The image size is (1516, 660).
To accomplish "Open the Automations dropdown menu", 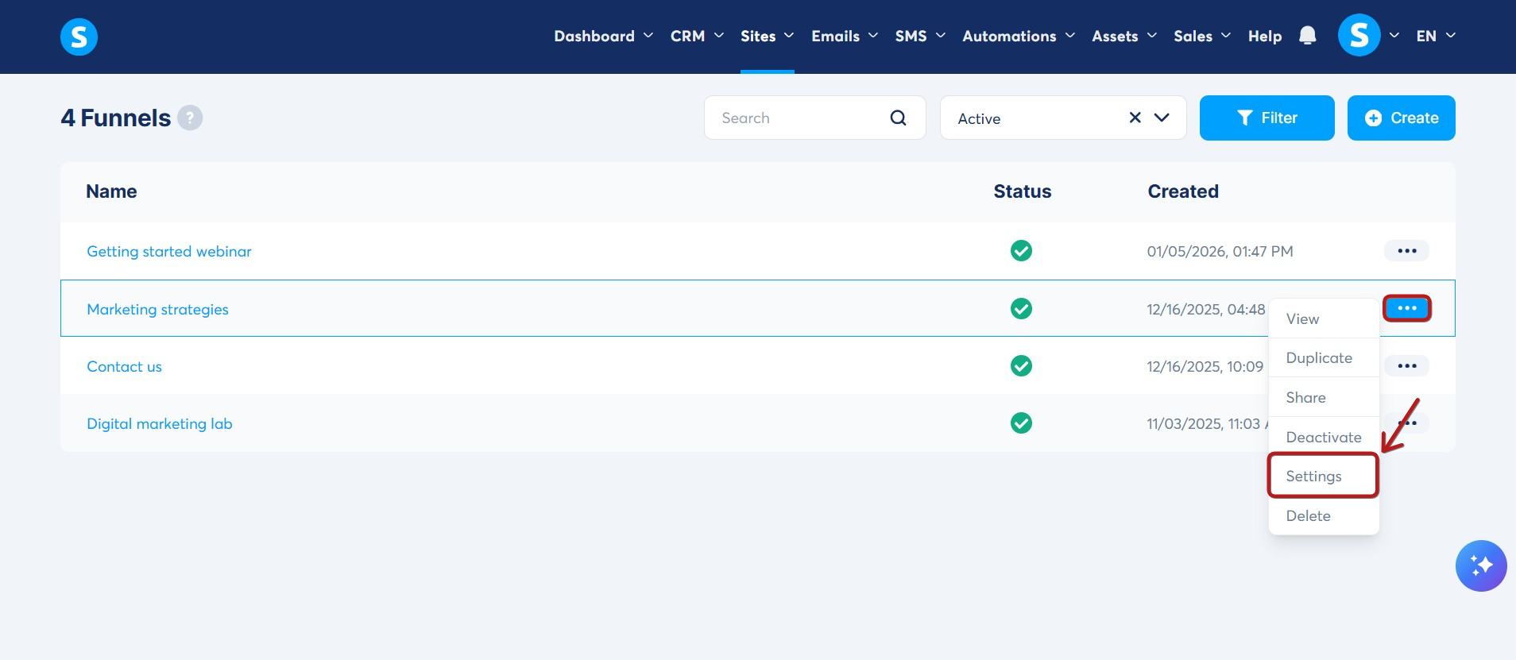I will pyautogui.click(x=1018, y=36).
